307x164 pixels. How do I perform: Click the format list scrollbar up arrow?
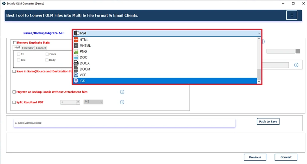click(x=259, y=39)
